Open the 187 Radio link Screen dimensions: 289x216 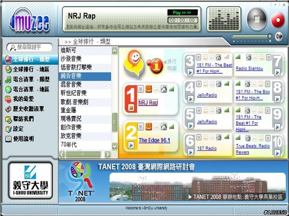coord(207,148)
